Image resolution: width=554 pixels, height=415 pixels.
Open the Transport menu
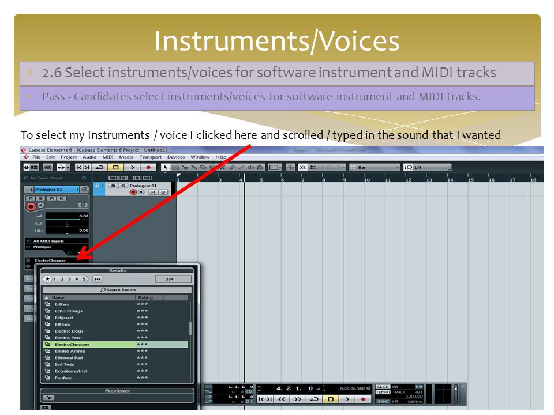(150, 157)
